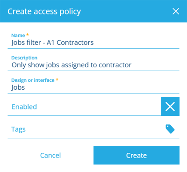The height and width of the screenshot is (172, 187).
Task: Click the Cancel link
Action: (x=50, y=155)
